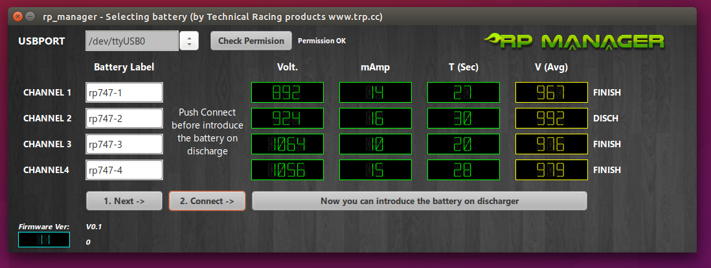This screenshot has height=268, width=711.
Task: Click the FINISH status of Channel 3
Action: pos(607,144)
